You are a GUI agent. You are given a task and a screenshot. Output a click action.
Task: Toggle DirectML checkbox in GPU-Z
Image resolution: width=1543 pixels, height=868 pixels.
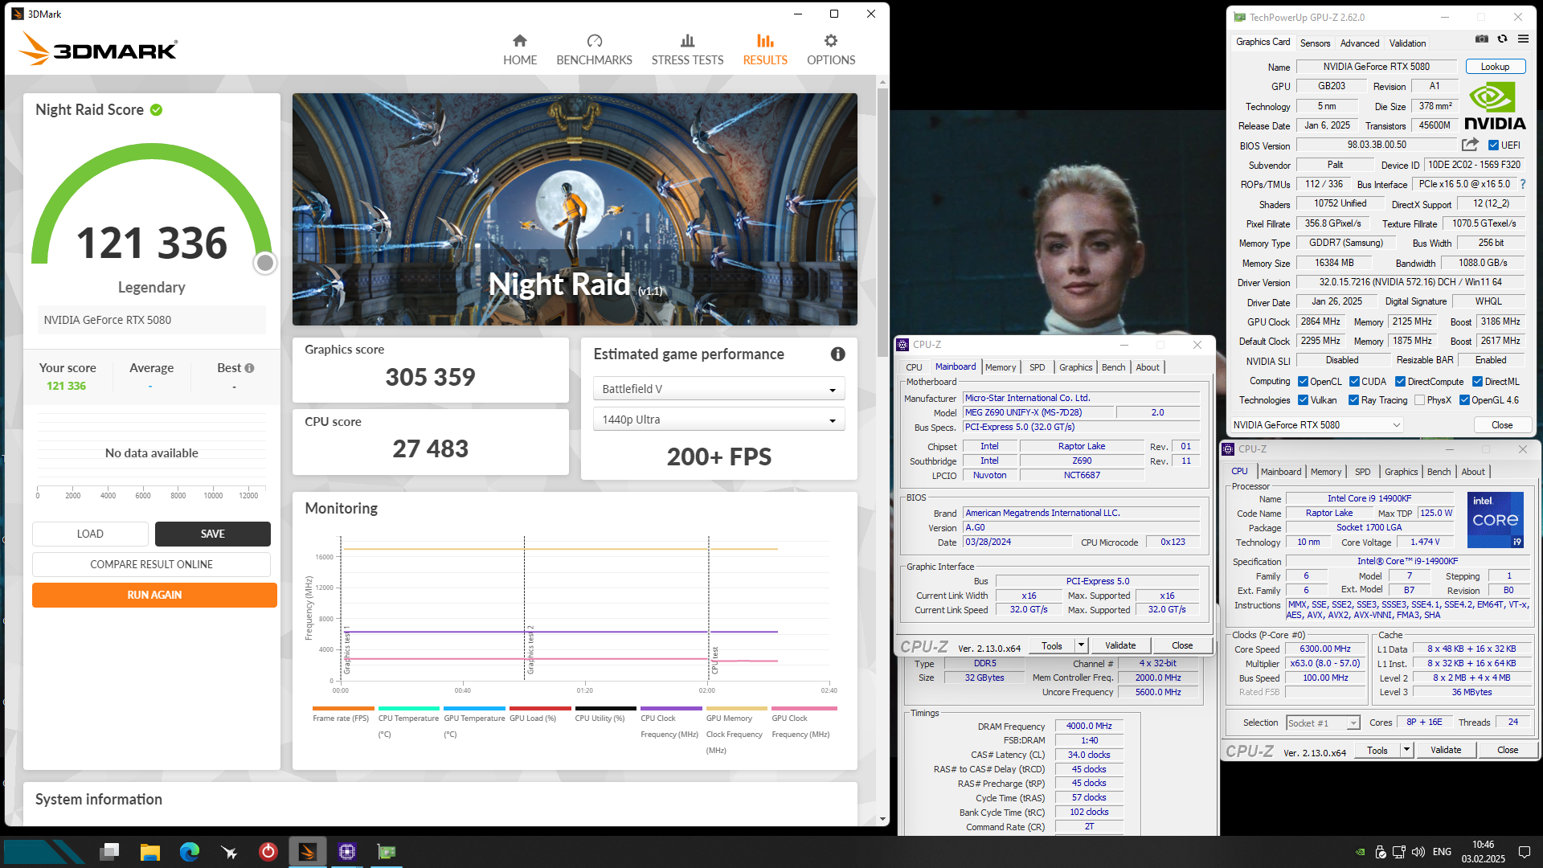[1477, 382]
